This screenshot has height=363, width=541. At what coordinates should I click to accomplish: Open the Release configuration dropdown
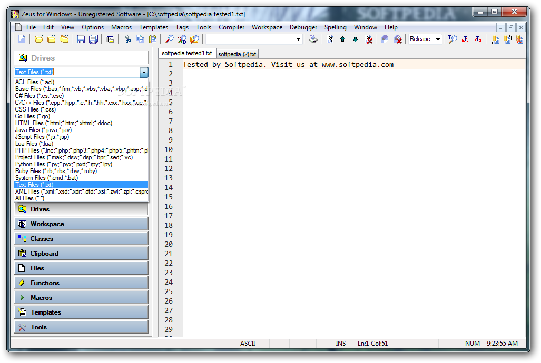pos(438,39)
